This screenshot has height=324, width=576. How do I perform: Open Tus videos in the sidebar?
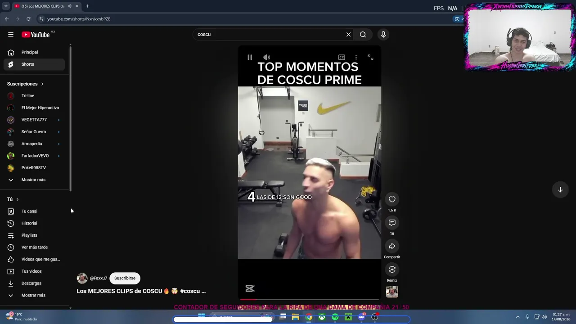(x=34, y=271)
